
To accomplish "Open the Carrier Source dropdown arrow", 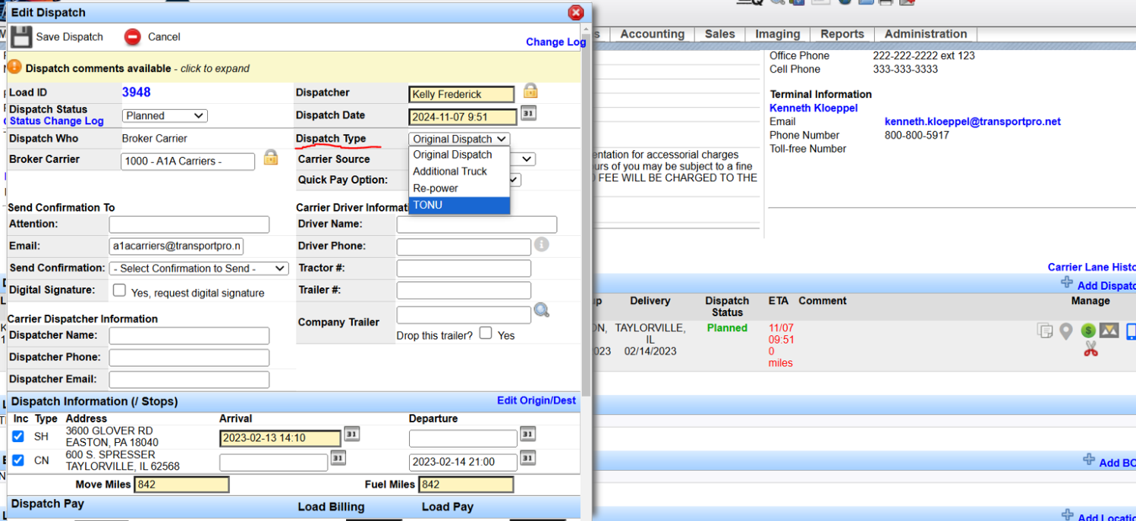I will (x=528, y=159).
